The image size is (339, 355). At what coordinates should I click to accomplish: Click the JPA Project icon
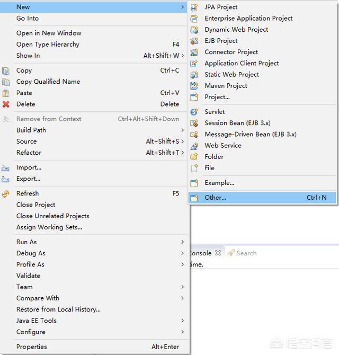coord(194,7)
